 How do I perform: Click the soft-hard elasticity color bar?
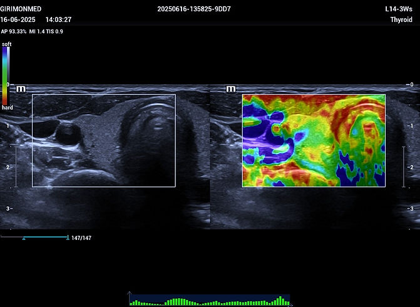(x=6, y=75)
